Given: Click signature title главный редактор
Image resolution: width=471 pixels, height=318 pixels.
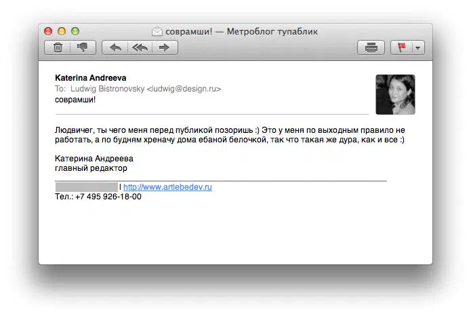Looking at the screenshot, I should pyautogui.click(x=91, y=168).
